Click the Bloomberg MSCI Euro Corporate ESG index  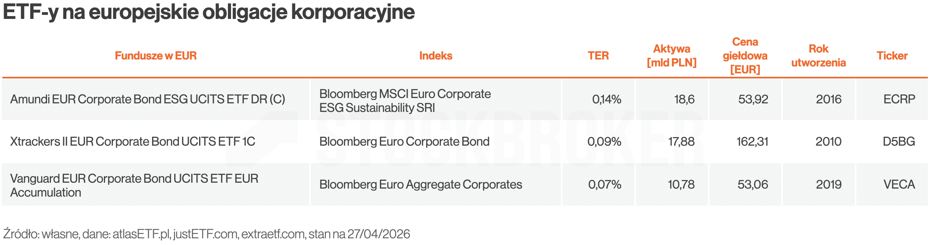405,100
